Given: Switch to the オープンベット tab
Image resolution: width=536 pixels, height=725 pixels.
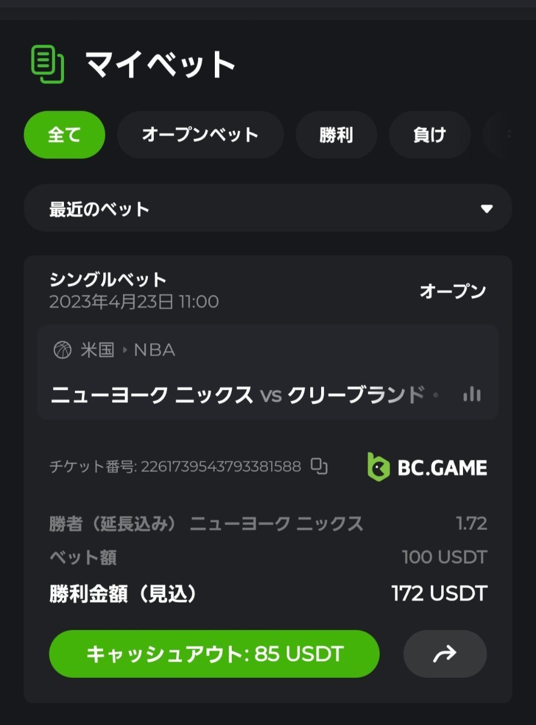Looking at the screenshot, I should [200, 135].
